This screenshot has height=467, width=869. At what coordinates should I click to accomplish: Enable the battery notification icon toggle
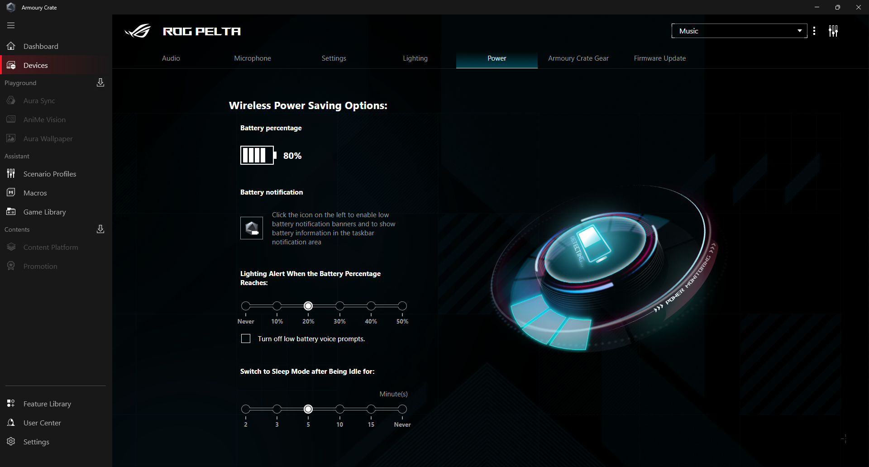pos(252,228)
